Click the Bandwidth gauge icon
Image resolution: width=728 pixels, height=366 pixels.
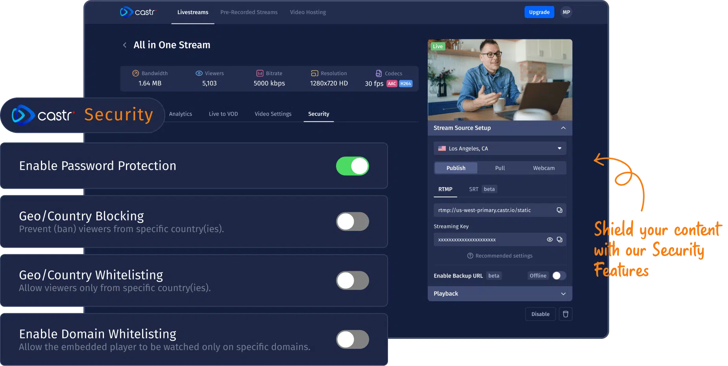(x=135, y=73)
